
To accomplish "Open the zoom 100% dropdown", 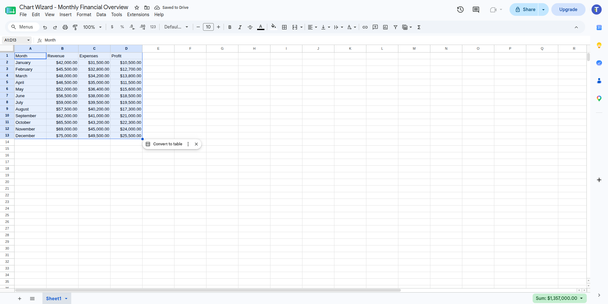I will (x=92, y=27).
